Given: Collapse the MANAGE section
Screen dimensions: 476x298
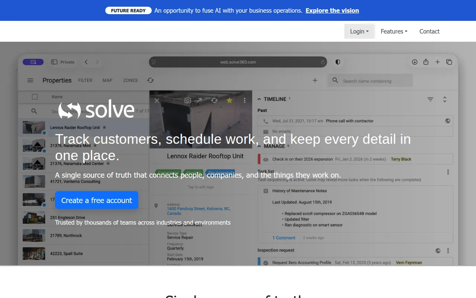Looking at the screenshot, I should point(259,146).
